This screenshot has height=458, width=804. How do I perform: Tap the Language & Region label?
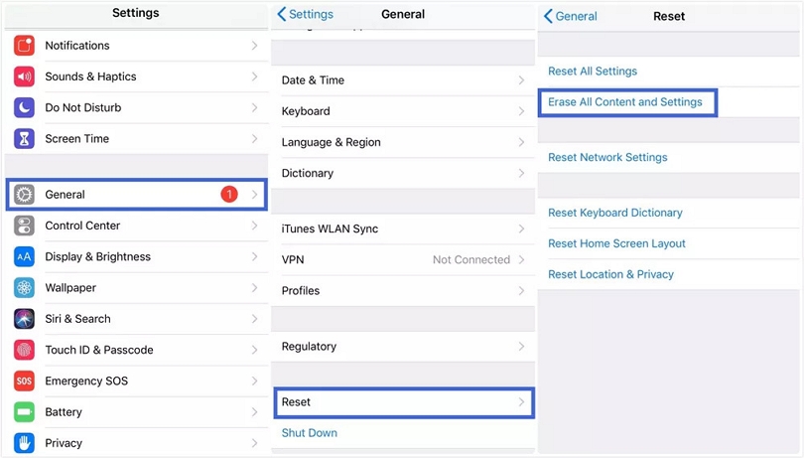tap(332, 142)
